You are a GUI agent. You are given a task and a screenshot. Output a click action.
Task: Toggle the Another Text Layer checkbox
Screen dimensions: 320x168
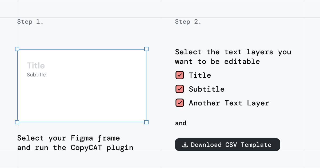point(180,103)
